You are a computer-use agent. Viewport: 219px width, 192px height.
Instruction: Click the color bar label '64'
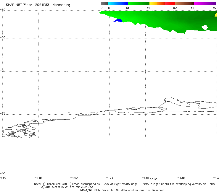(193, 8)
